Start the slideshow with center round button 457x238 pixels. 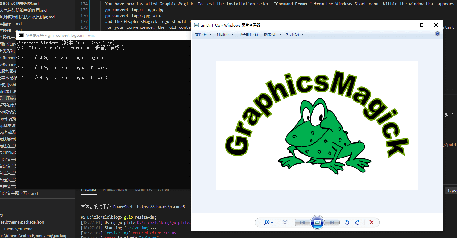coord(317,222)
